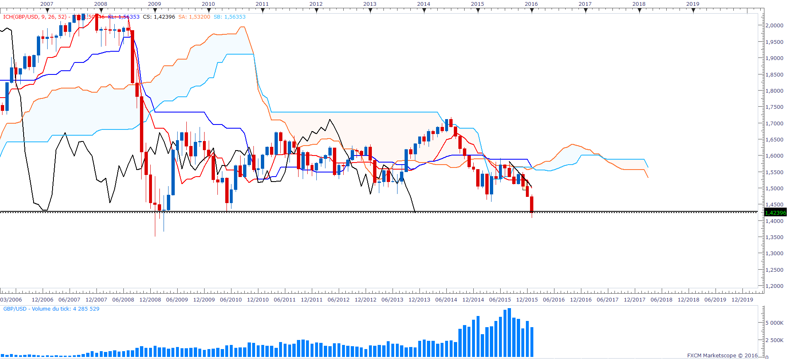
Task: Click the 5 000K volume scale label
Action: [x=774, y=323]
